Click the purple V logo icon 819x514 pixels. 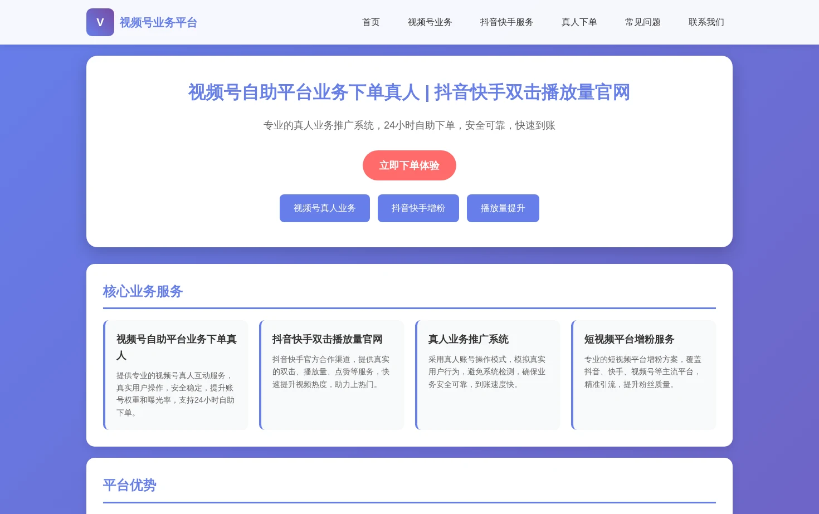(100, 22)
